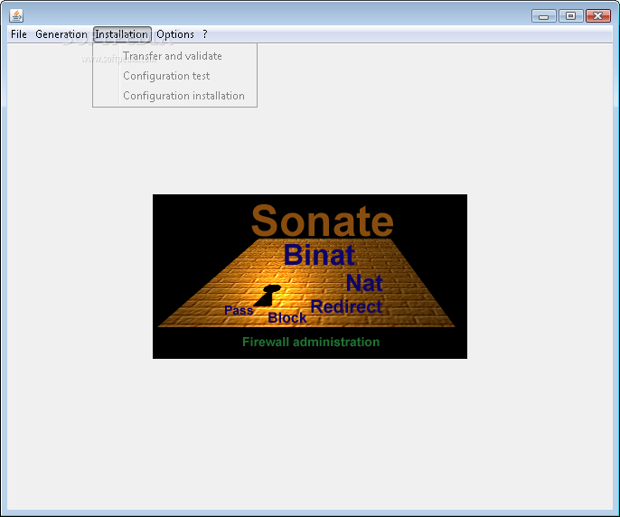
Task: Close the open Installation menu
Action: coord(122,34)
